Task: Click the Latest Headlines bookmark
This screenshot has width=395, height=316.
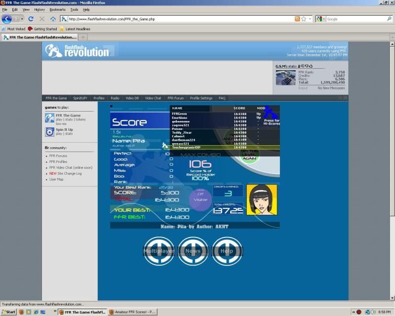Action: click(x=75, y=29)
